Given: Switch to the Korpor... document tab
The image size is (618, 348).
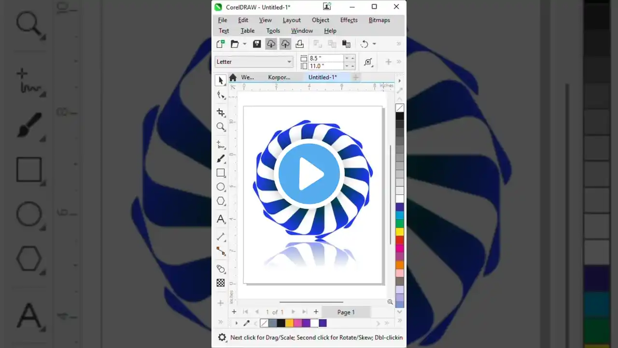Looking at the screenshot, I should (280, 77).
